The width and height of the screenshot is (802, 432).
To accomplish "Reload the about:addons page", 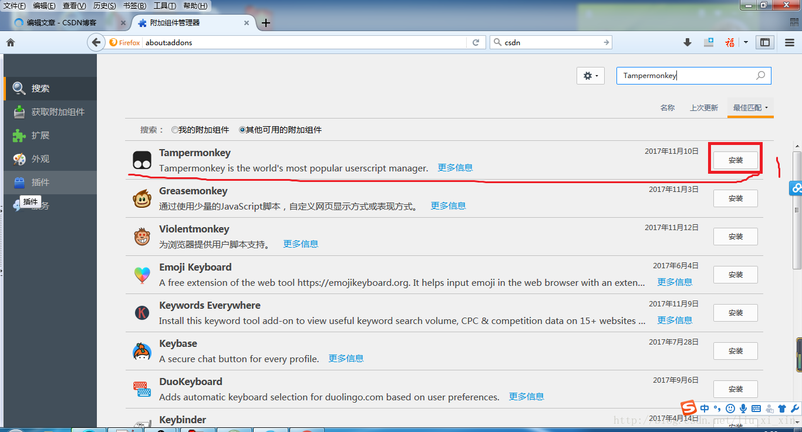I will click(476, 42).
